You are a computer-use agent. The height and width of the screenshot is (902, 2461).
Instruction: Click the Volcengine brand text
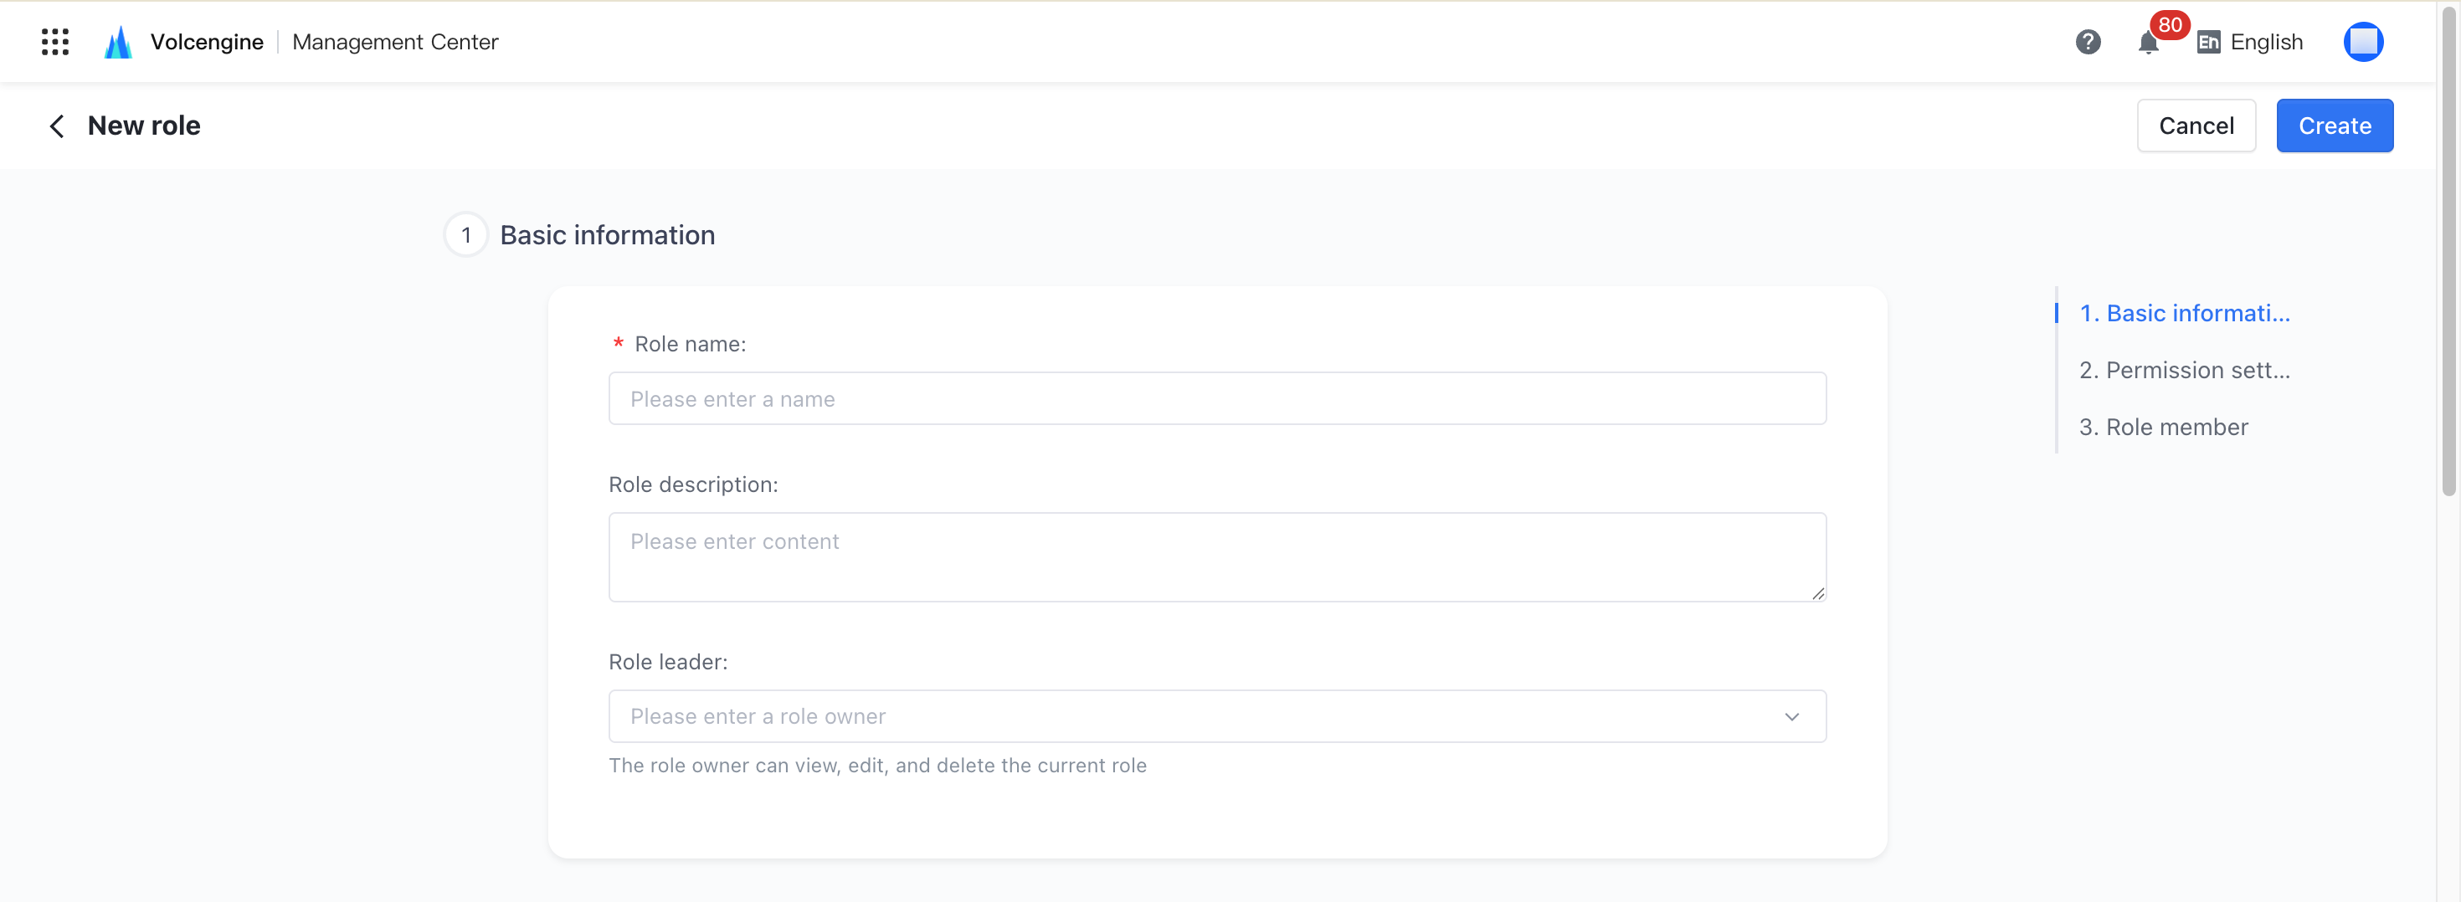(x=207, y=42)
